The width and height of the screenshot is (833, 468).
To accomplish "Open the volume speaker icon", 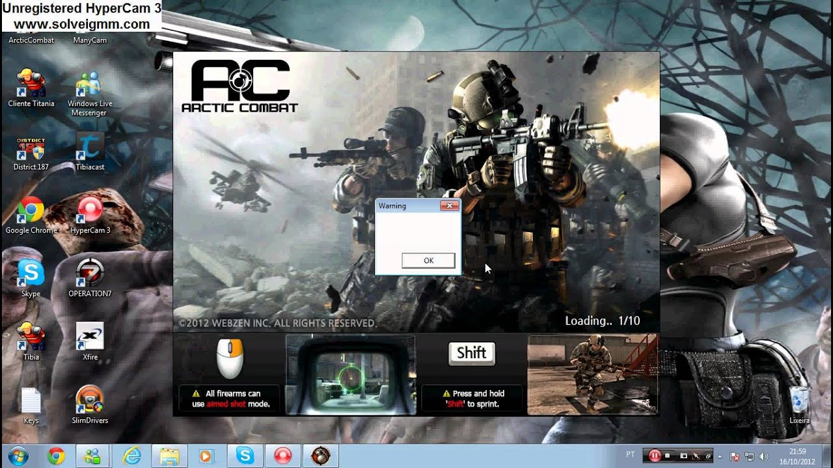I will coord(763,456).
